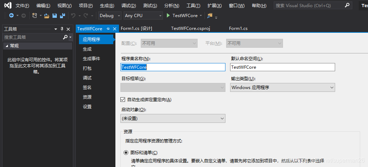368x167 pixels.
Task: Open the 帮助(H) menu
Action: pos(259,6)
